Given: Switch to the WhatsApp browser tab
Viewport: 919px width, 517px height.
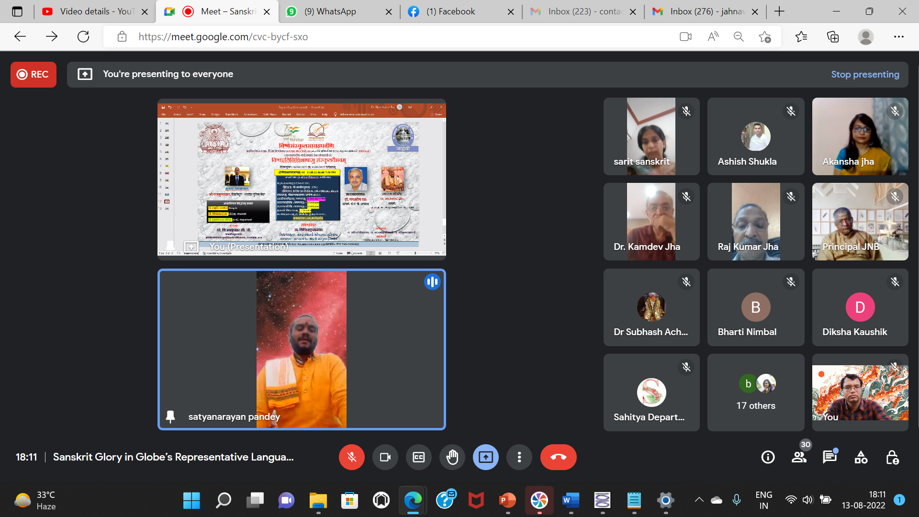Looking at the screenshot, I should 330,11.
